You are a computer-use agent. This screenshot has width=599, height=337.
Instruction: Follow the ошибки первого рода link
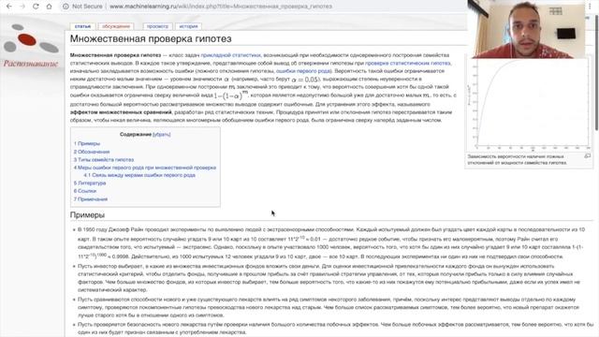click(x=303, y=71)
